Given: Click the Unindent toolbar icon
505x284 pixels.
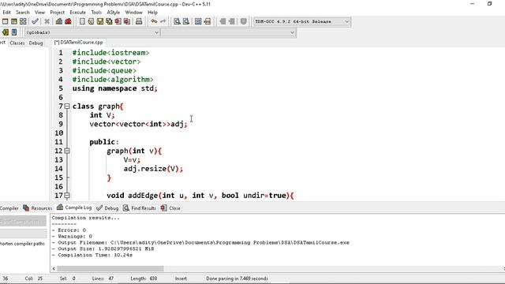Looking at the screenshot, I should tap(231, 21).
